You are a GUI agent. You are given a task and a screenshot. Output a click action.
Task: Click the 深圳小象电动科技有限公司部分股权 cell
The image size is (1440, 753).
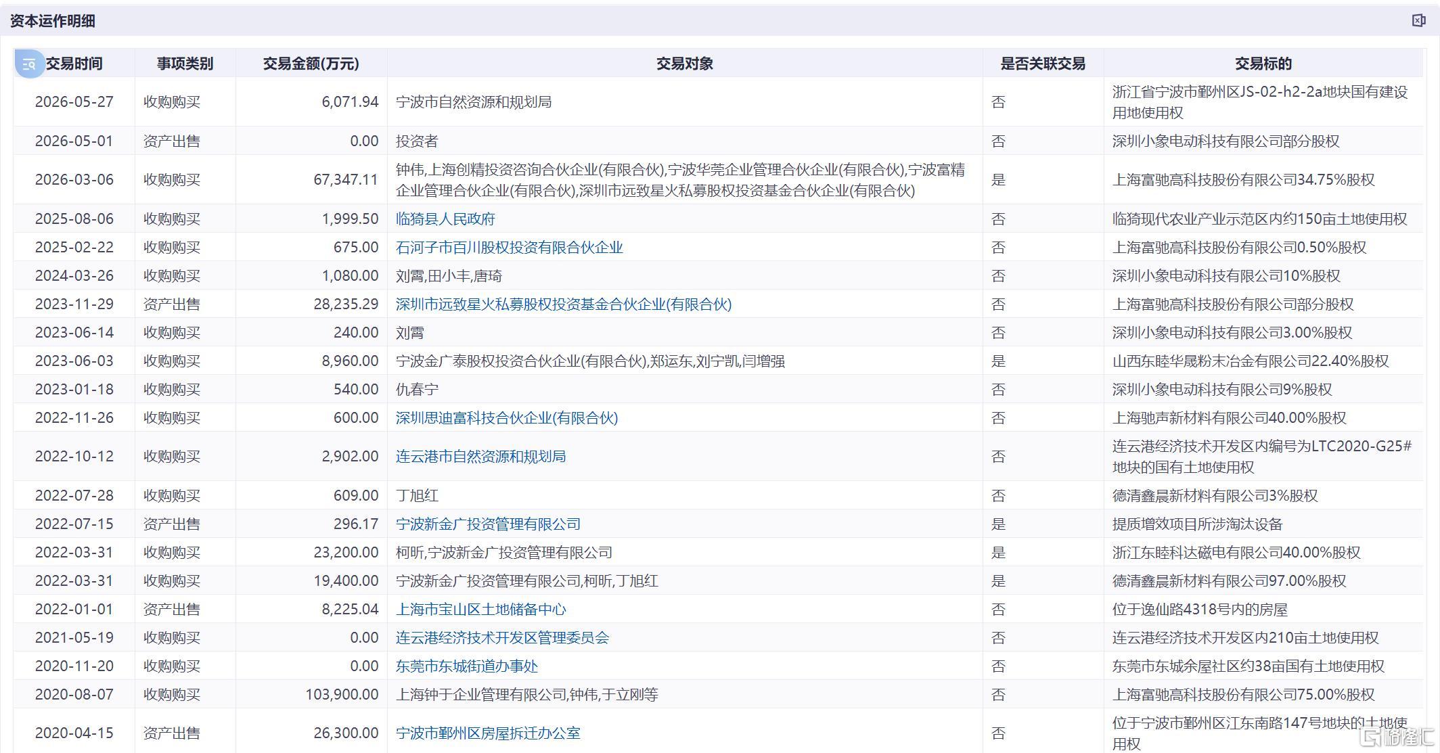pyautogui.click(x=1225, y=141)
